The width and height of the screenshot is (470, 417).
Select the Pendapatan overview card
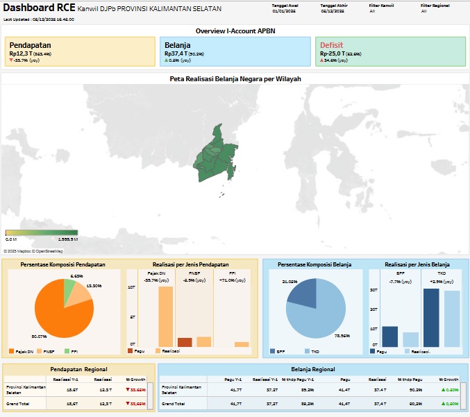pyautogui.click(x=78, y=52)
